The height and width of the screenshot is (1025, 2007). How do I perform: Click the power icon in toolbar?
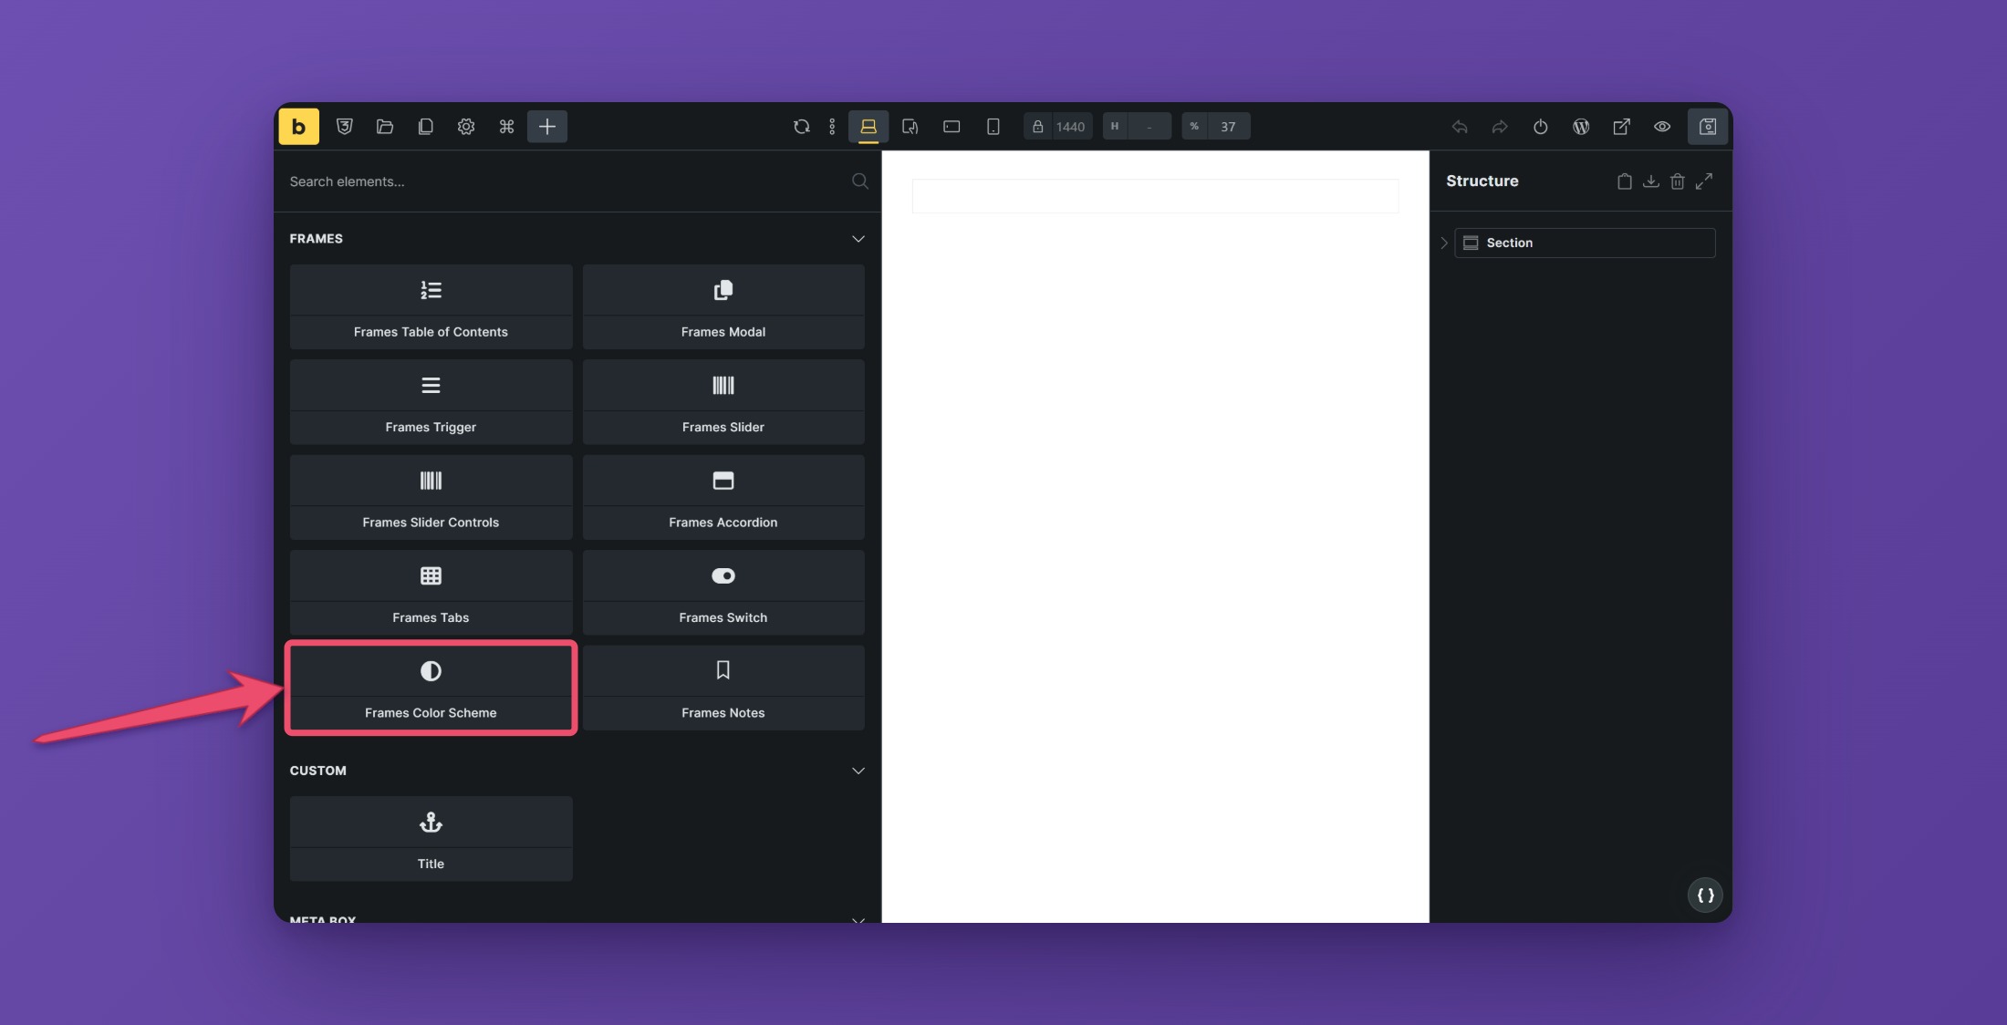pyautogui.click(x=1541, y=127)
